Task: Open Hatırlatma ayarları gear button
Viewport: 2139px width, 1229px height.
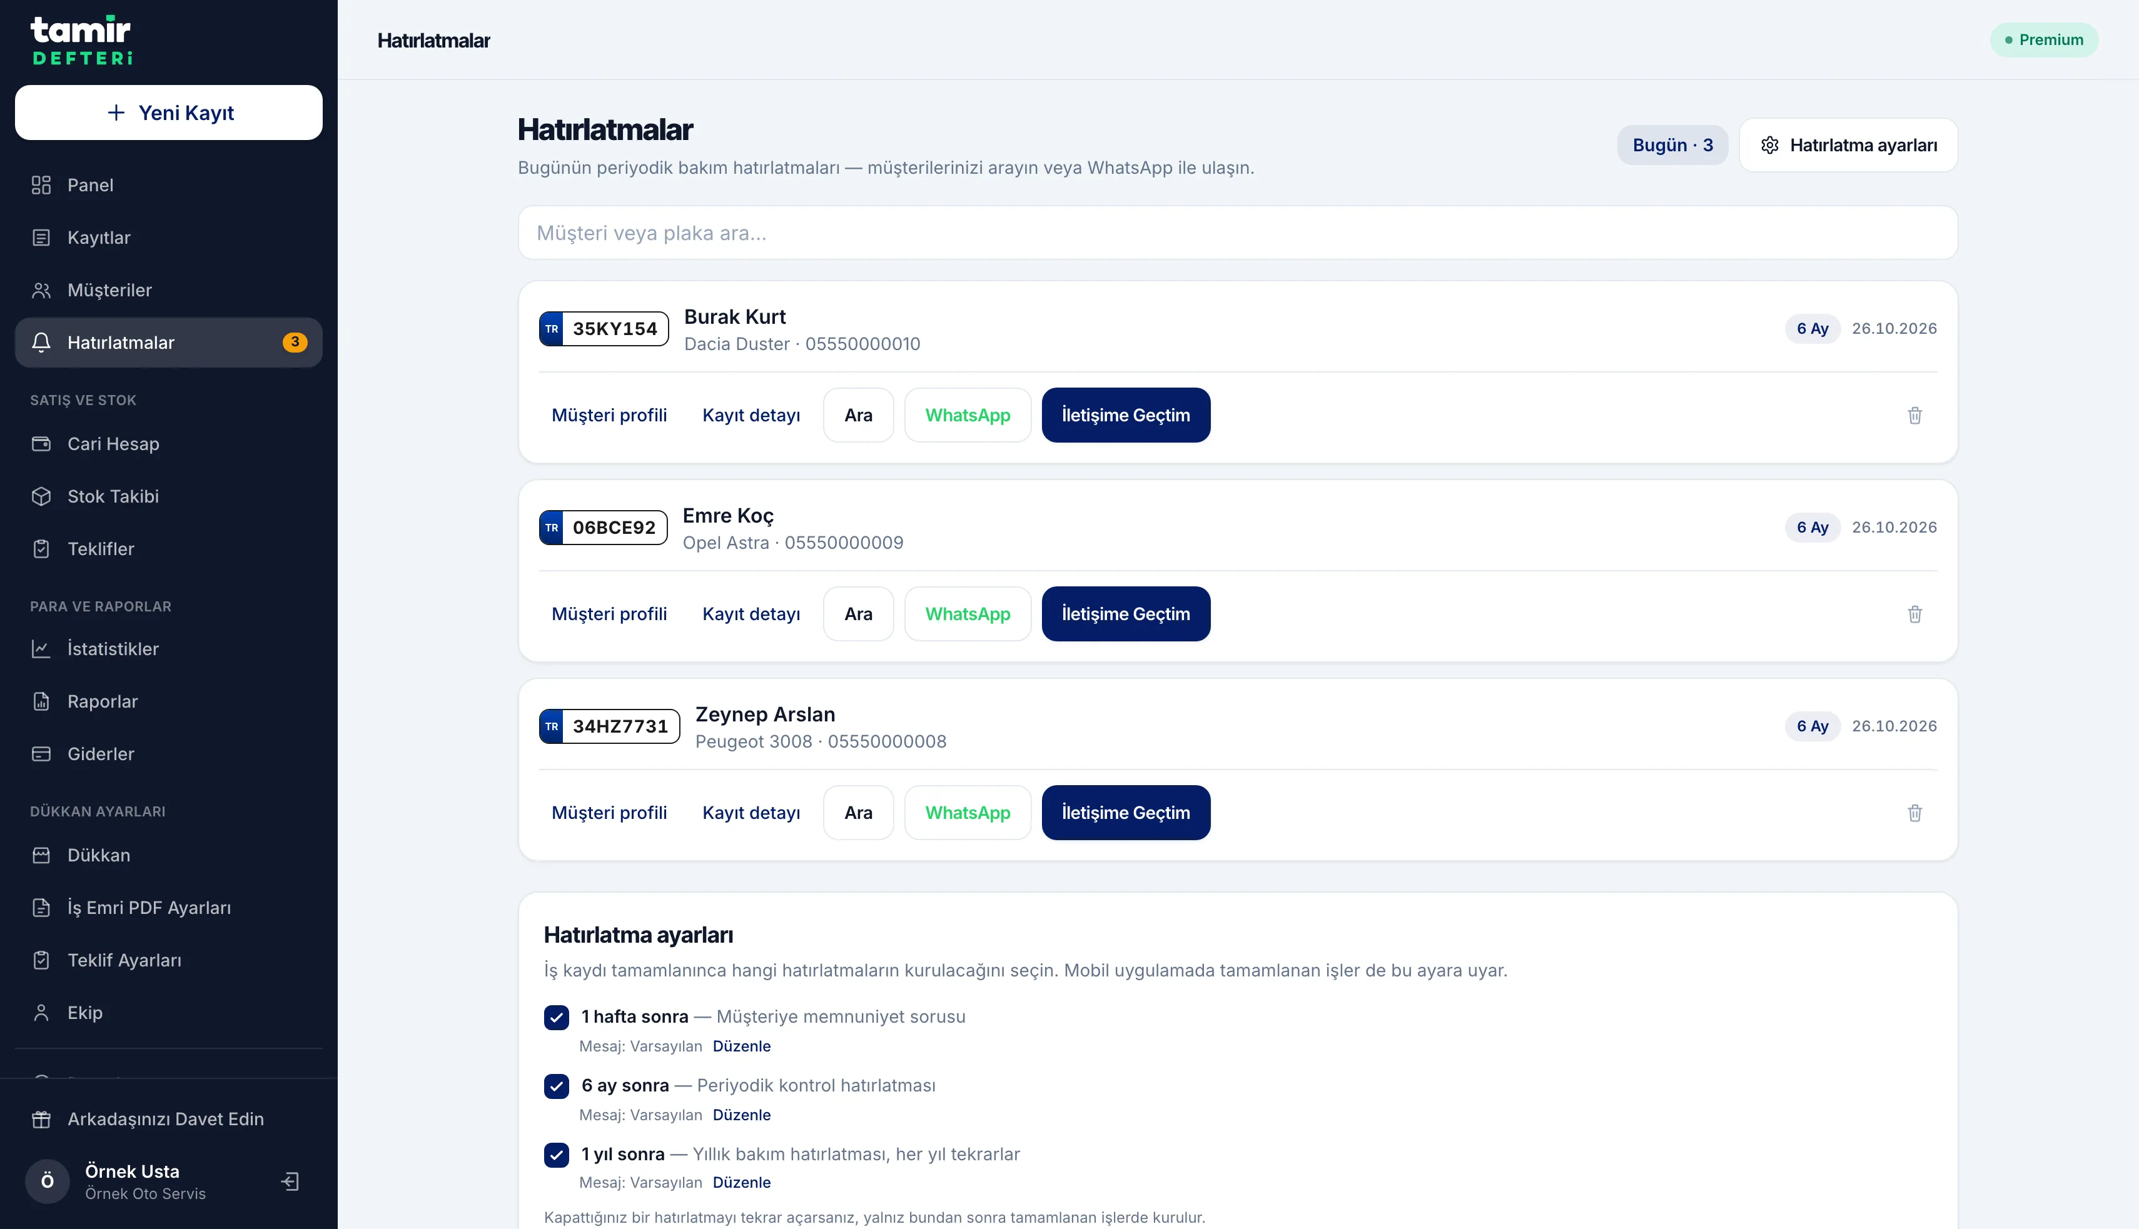Action: click(x=1848, y=145)
